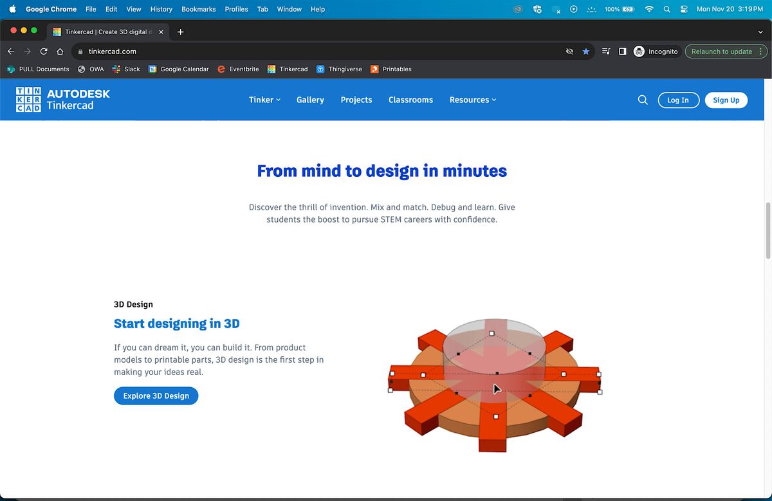Open the site search magnifier in the navbar
This screenshot has height=501, width=772.
click(642, 100)
